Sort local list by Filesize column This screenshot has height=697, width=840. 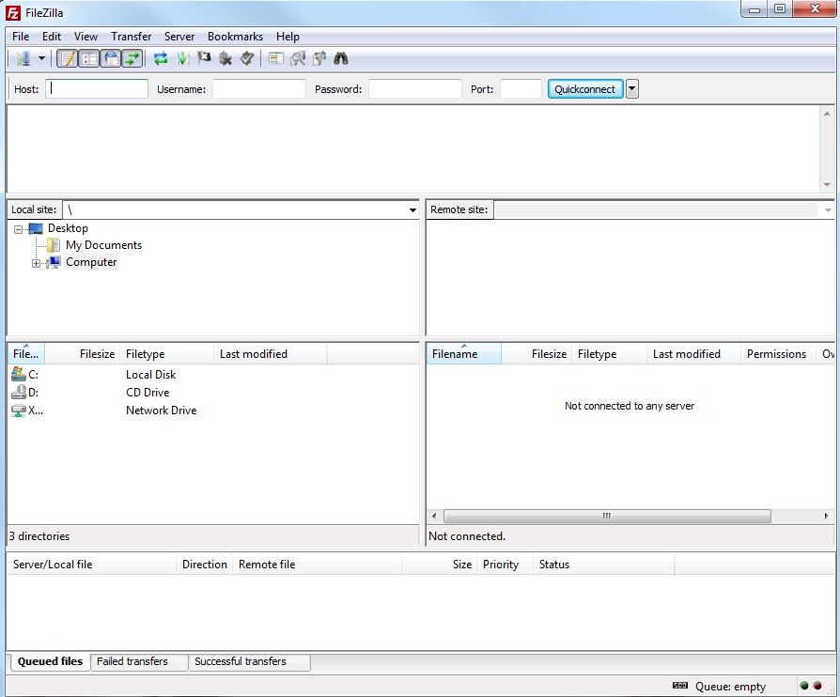pyautogui.click(x=82, y=353)
